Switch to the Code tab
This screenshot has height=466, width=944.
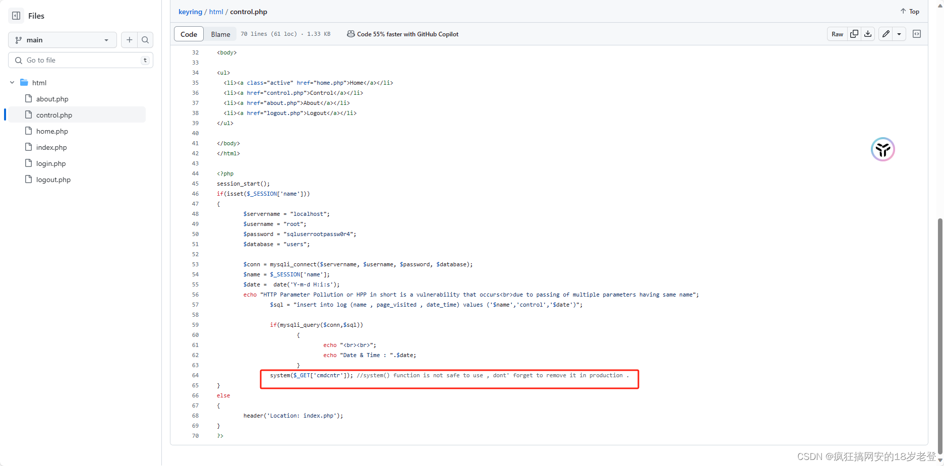point(189,34)
